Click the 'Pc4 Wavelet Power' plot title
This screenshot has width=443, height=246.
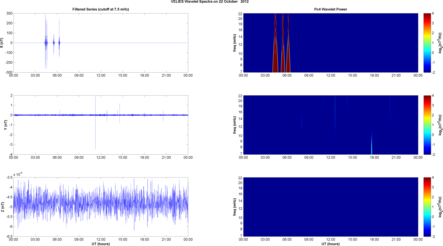click(x=330, y=9)
